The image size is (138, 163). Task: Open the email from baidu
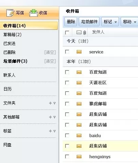(95, 135)
